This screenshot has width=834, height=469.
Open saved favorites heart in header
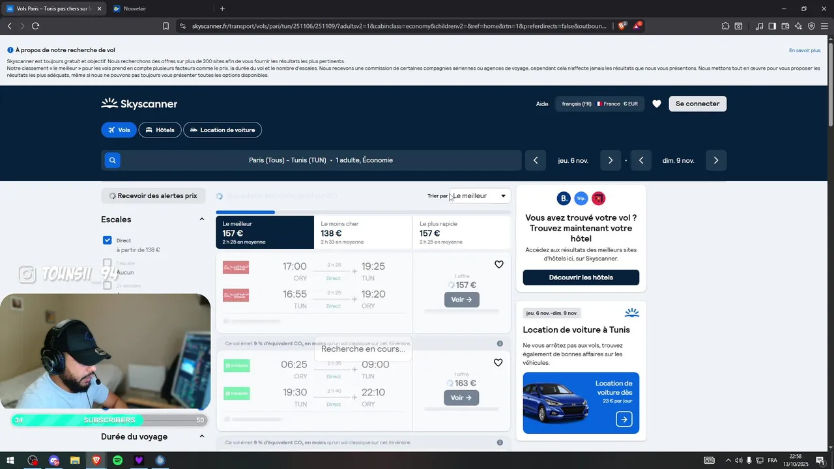coord(657,104)
